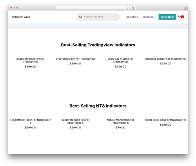Viewport: 196px width, 166px height.
Task: Focus the Search indicators input field
Action: 98,17
